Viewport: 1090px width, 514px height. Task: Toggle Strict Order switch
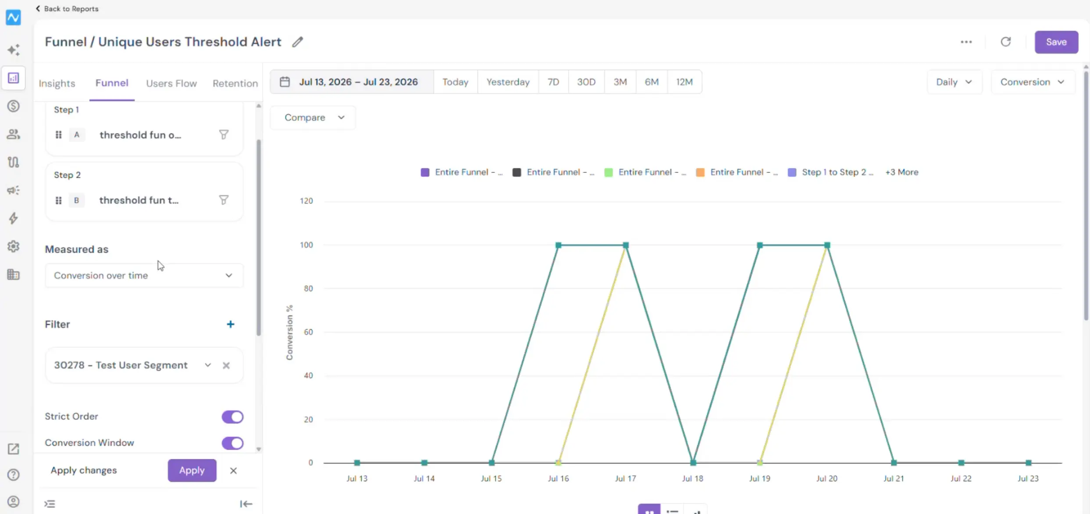click(x=232, y=417)
